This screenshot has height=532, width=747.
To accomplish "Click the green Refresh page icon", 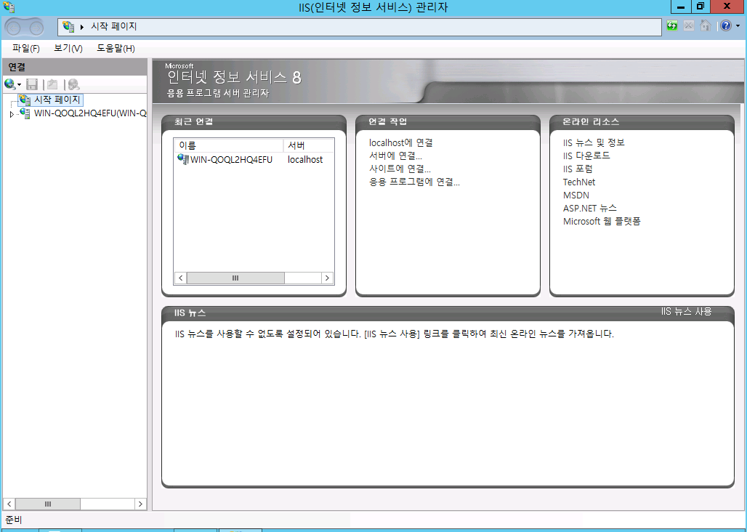I will click(672, 25).
